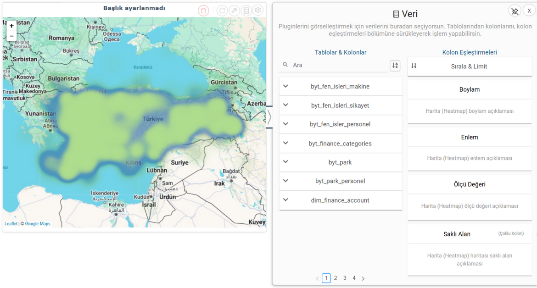
Task: Open the Leaflet attribution link
Action: tap(11, 224)
